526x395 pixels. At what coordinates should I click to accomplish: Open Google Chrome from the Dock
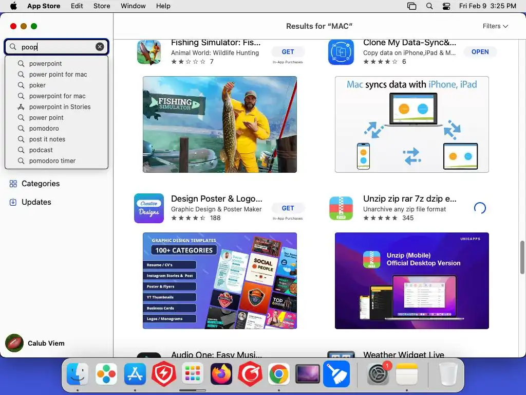[279, 373]
